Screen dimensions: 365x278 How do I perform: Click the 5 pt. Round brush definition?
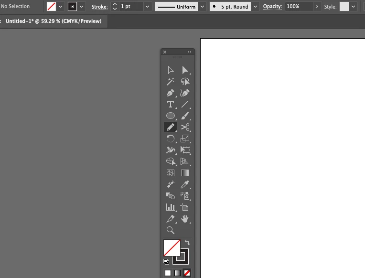(230, 7)
